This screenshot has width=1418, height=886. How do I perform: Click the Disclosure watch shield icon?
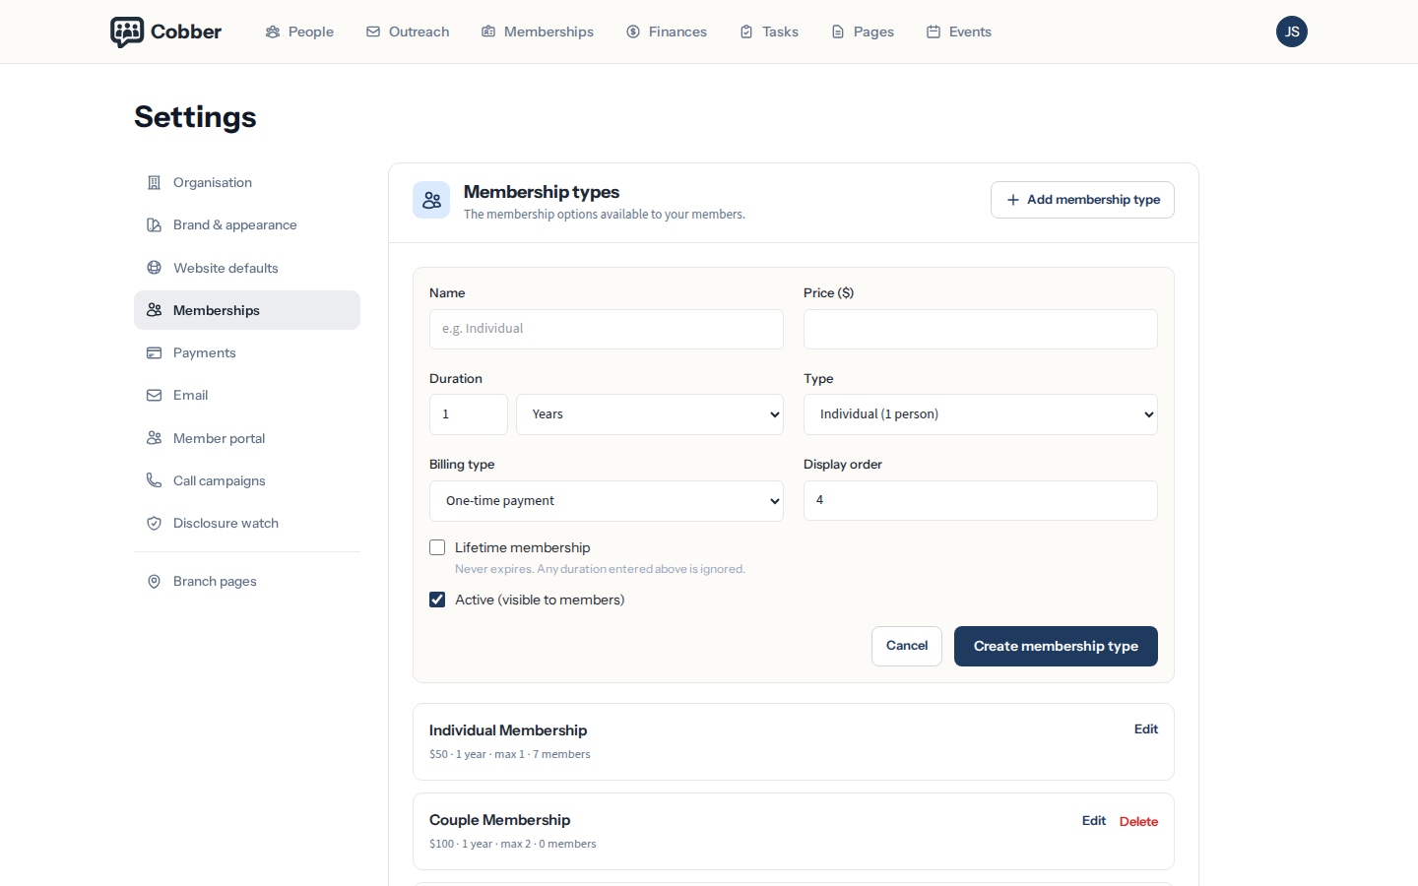tap(154, 523)
